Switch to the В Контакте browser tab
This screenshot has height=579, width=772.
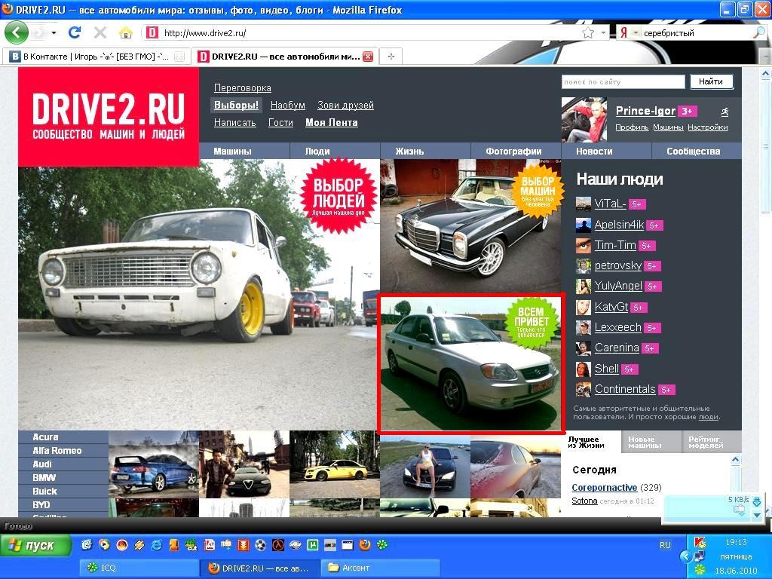(96, 57)
